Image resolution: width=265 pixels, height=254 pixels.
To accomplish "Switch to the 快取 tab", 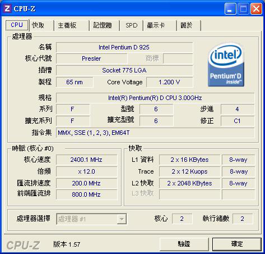I will (41, 25).
